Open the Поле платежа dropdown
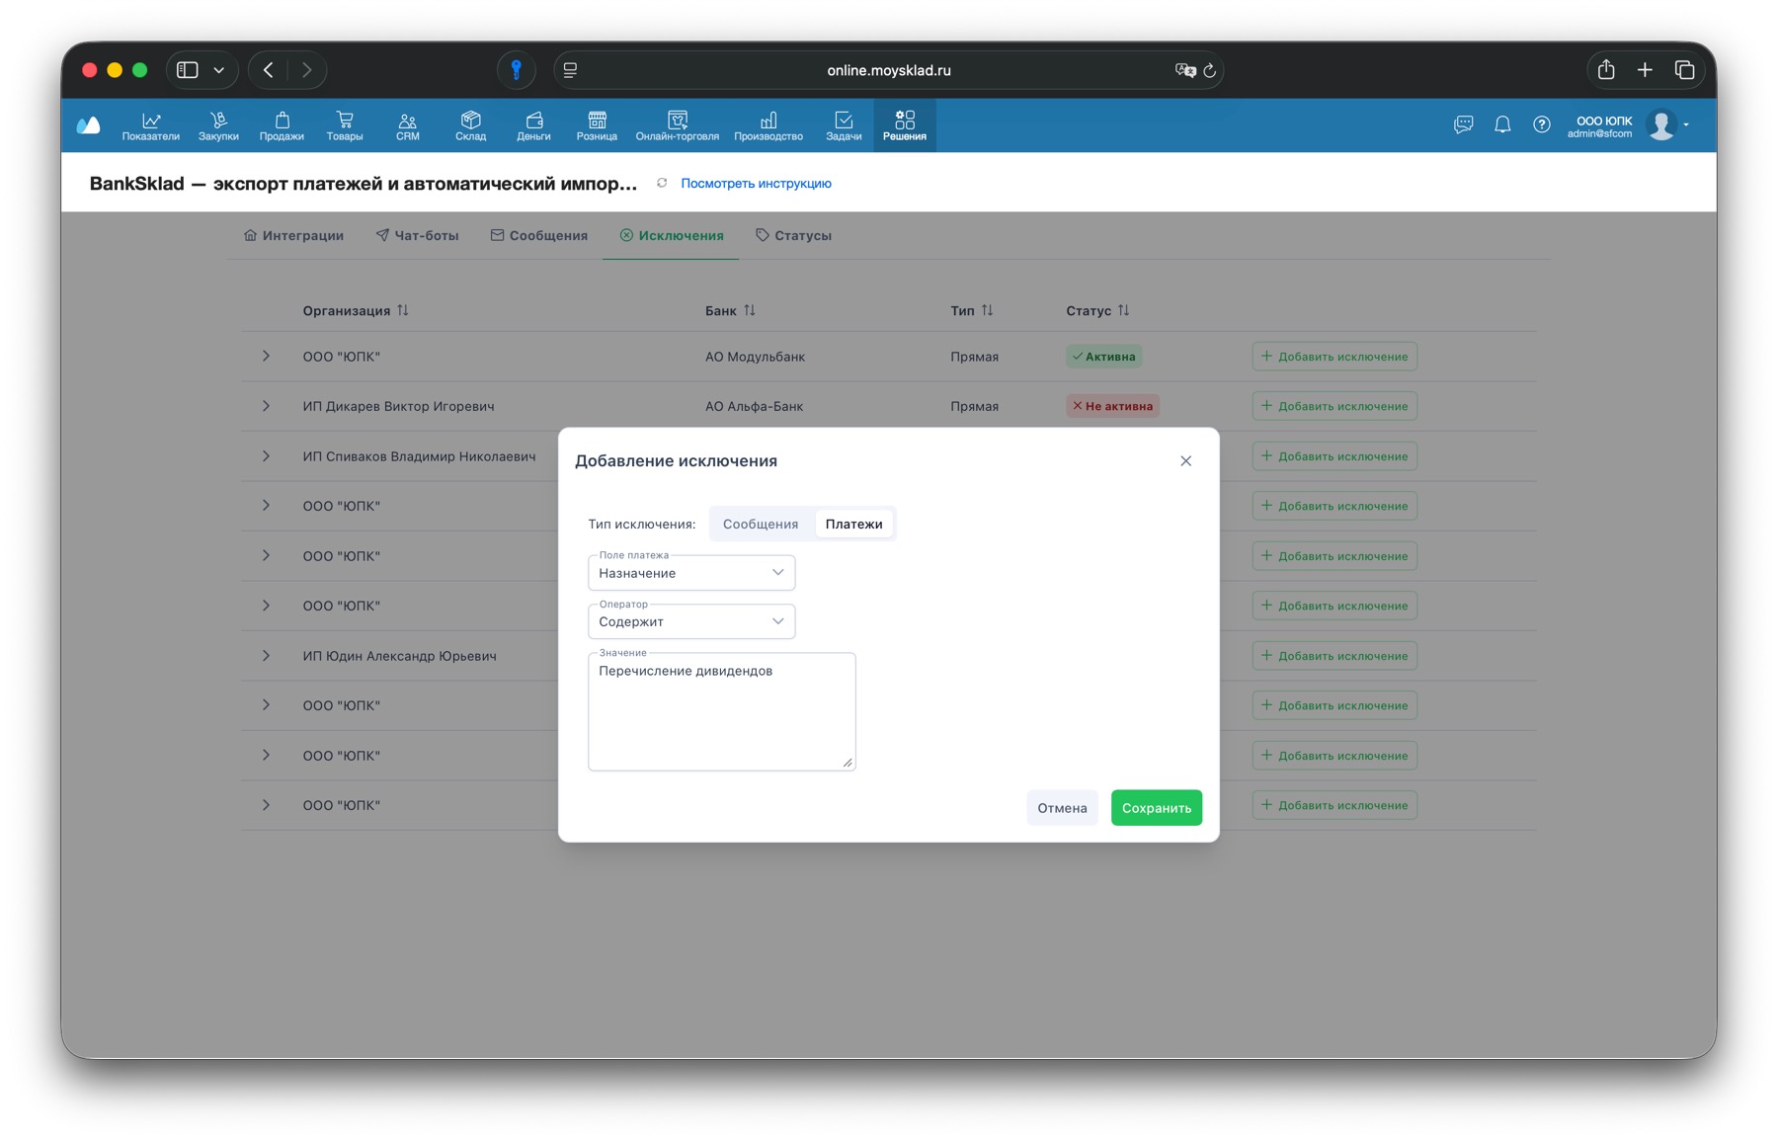1778x1140 pixels. 691,573
